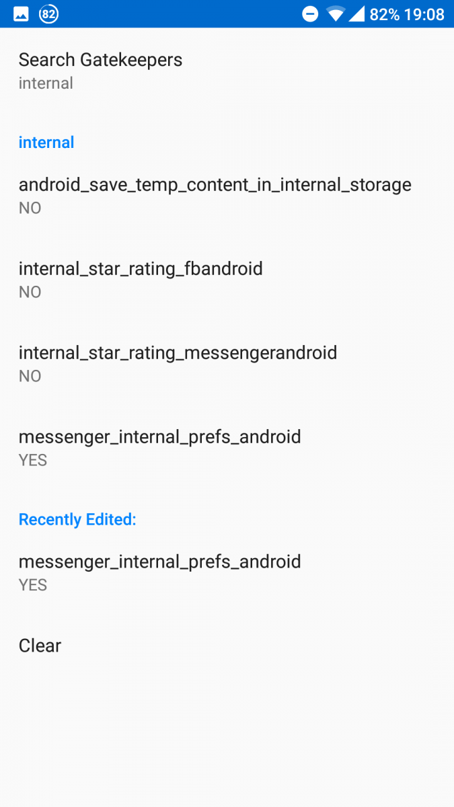Disable the messenger_internal_prefs_android gatekeeper
Viewport: 454px width, 807px height.
coord(160,446)
